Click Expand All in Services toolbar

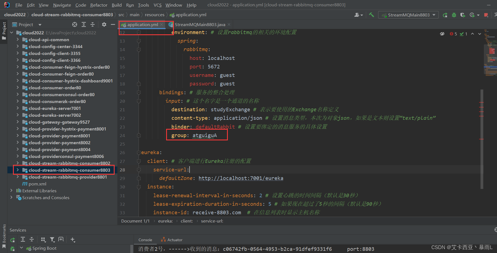23,240
